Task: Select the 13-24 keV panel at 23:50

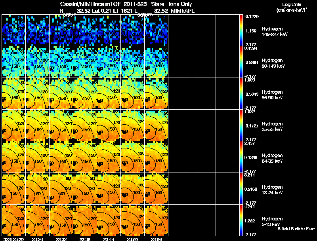Action: (133, 189)
